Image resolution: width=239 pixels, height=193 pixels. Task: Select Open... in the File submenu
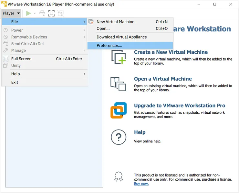point(130,28)
